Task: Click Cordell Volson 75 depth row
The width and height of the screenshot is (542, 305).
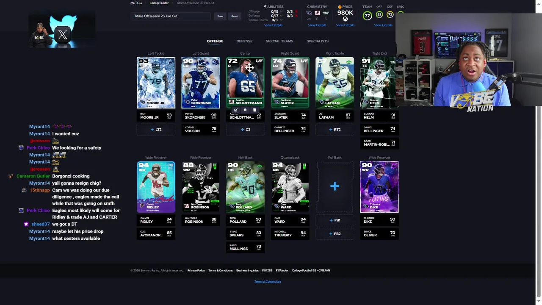Action: tap(201, 130)
